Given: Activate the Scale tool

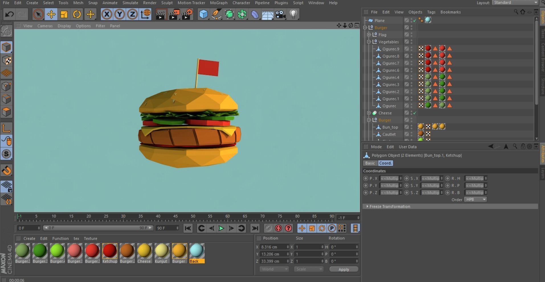Looking at the screenshot, I should [64, 14].
